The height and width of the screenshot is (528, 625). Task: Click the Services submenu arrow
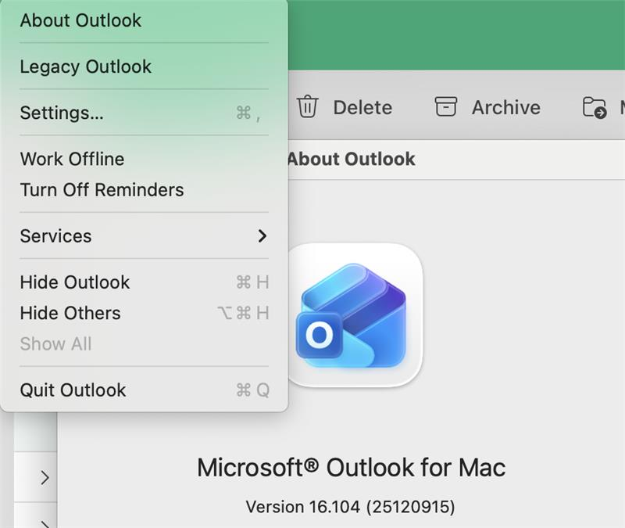tap(262, 236)
